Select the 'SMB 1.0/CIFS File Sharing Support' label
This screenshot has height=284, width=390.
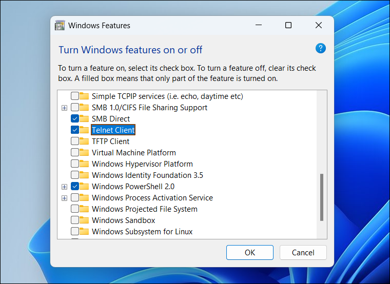[149, 107]
